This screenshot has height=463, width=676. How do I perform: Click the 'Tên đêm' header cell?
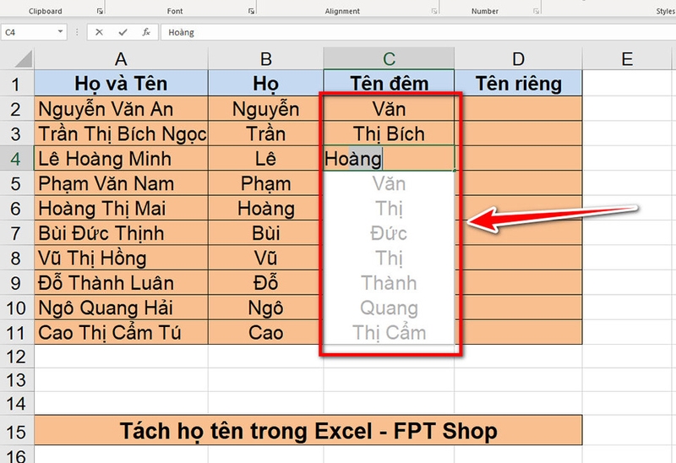point(389,83)
